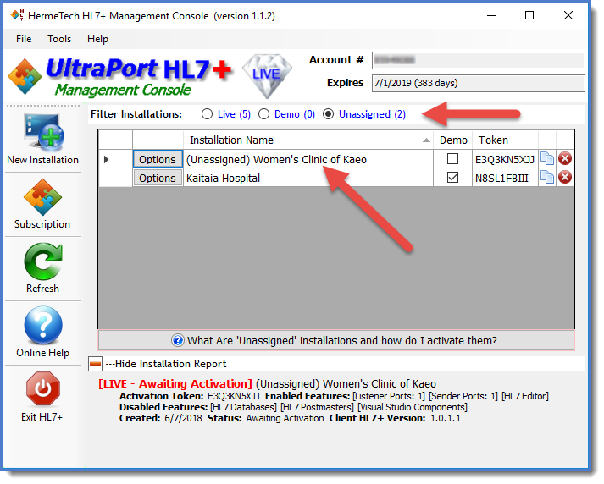Click the UltraPort HL7+ puzzle logo
The image size is (604, 484).
pyautogui.click(x=25, y=76)
